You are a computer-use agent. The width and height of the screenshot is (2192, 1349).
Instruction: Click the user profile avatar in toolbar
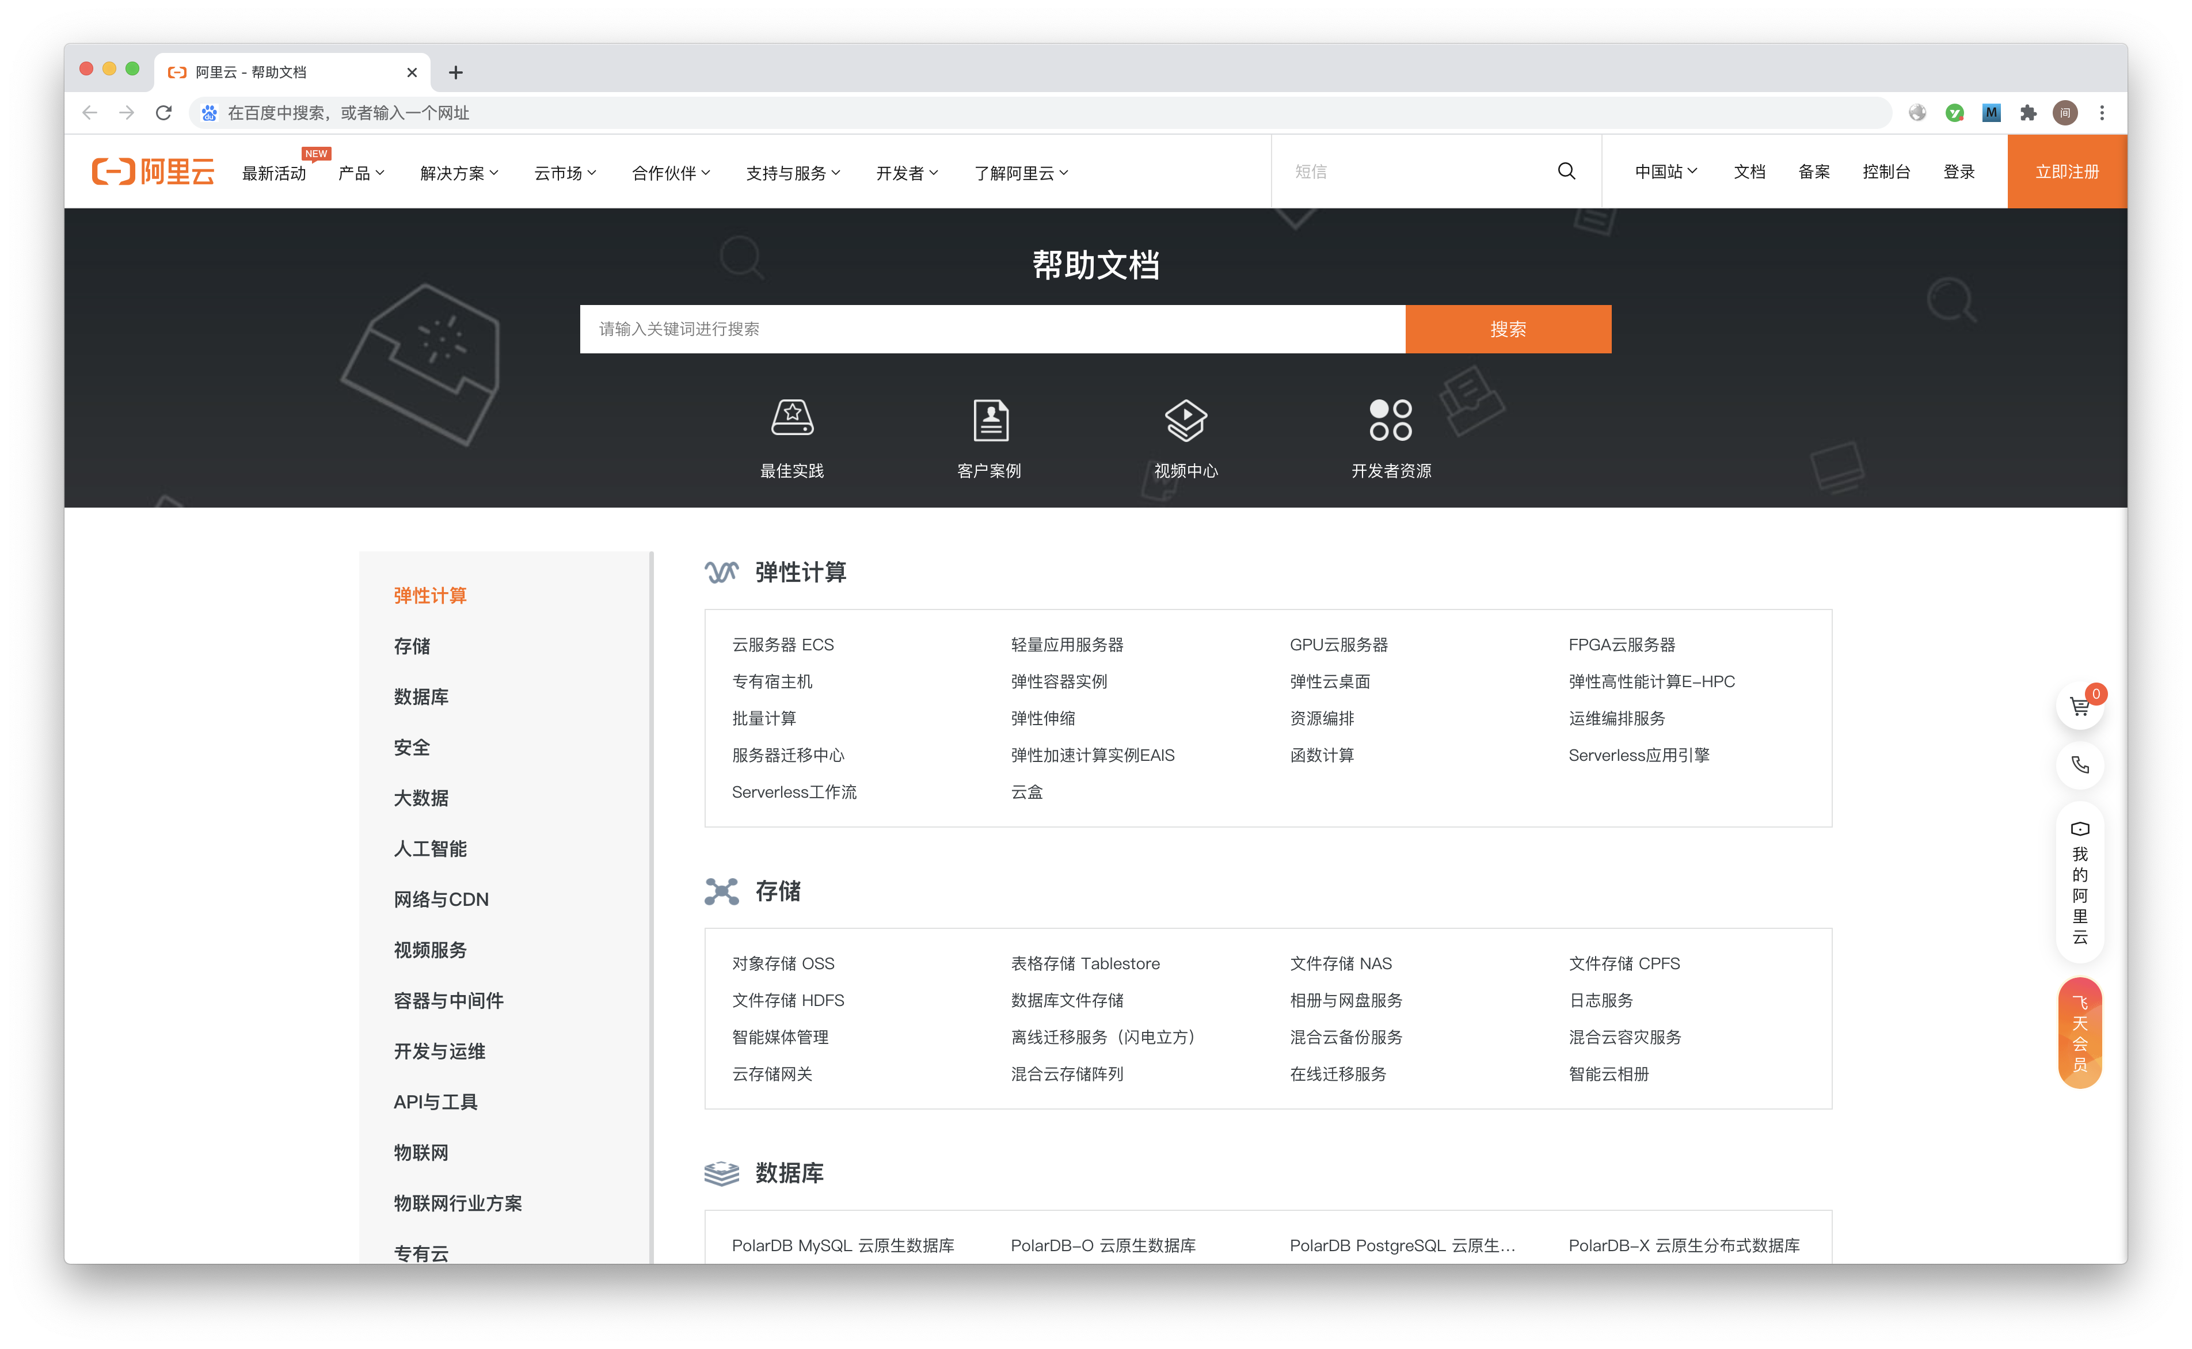tap(2065, 113)
